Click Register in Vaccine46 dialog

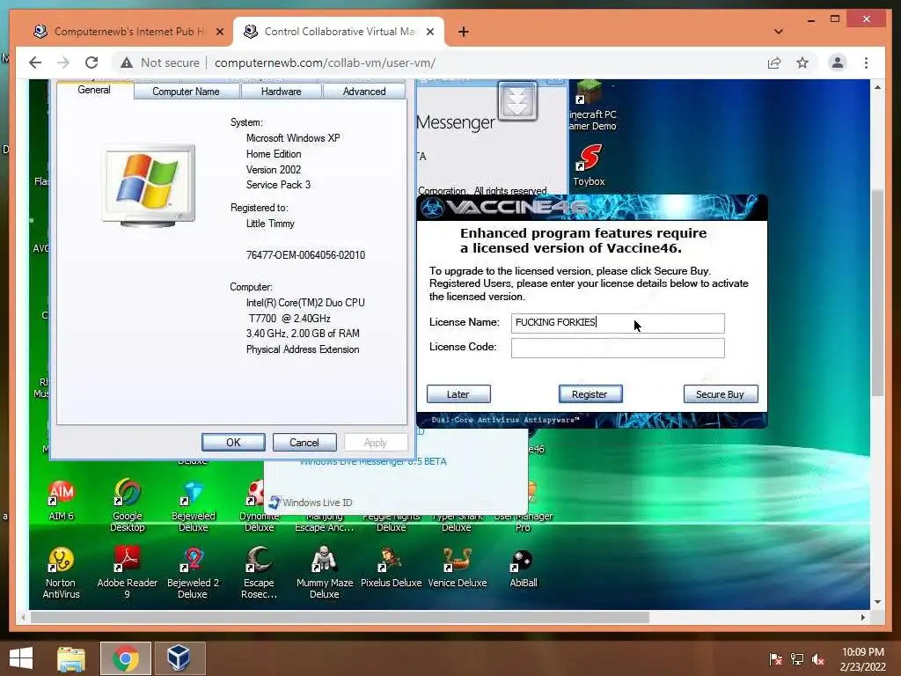pyautogui.click(x=590, y=394)
